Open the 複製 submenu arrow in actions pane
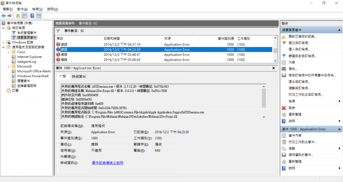The image size is (343, 182). click(340, 148)
